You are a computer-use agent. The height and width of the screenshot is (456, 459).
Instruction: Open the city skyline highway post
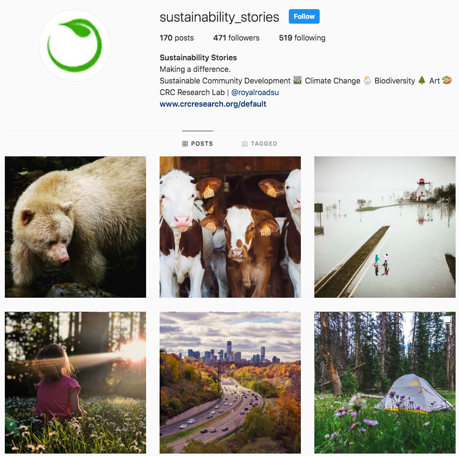tap(230, 383)
